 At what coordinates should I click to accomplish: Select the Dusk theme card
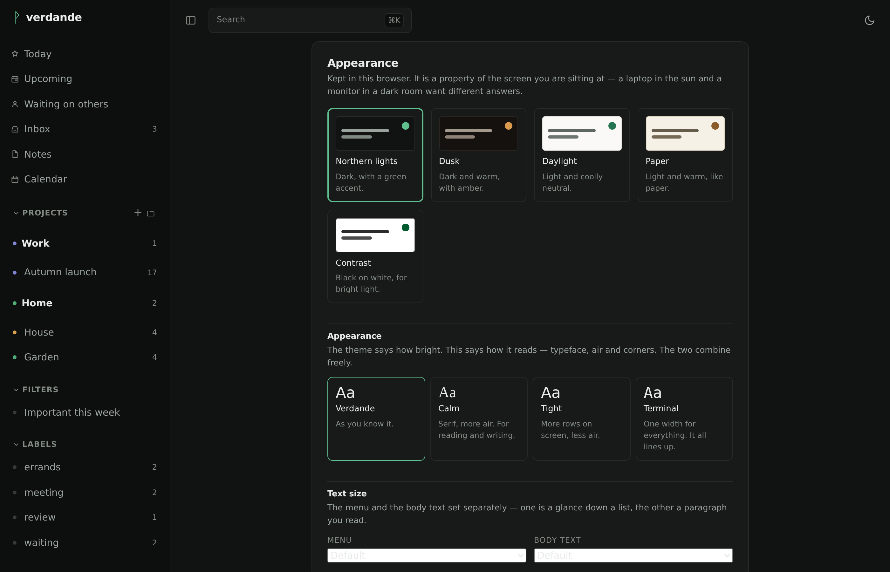pyautogui.click(x=478, y=155)
